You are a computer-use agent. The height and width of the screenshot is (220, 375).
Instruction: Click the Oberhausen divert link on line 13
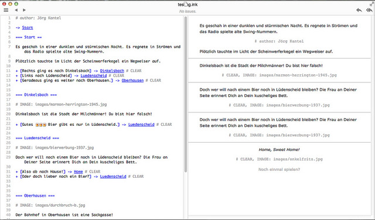pos(132,81)
